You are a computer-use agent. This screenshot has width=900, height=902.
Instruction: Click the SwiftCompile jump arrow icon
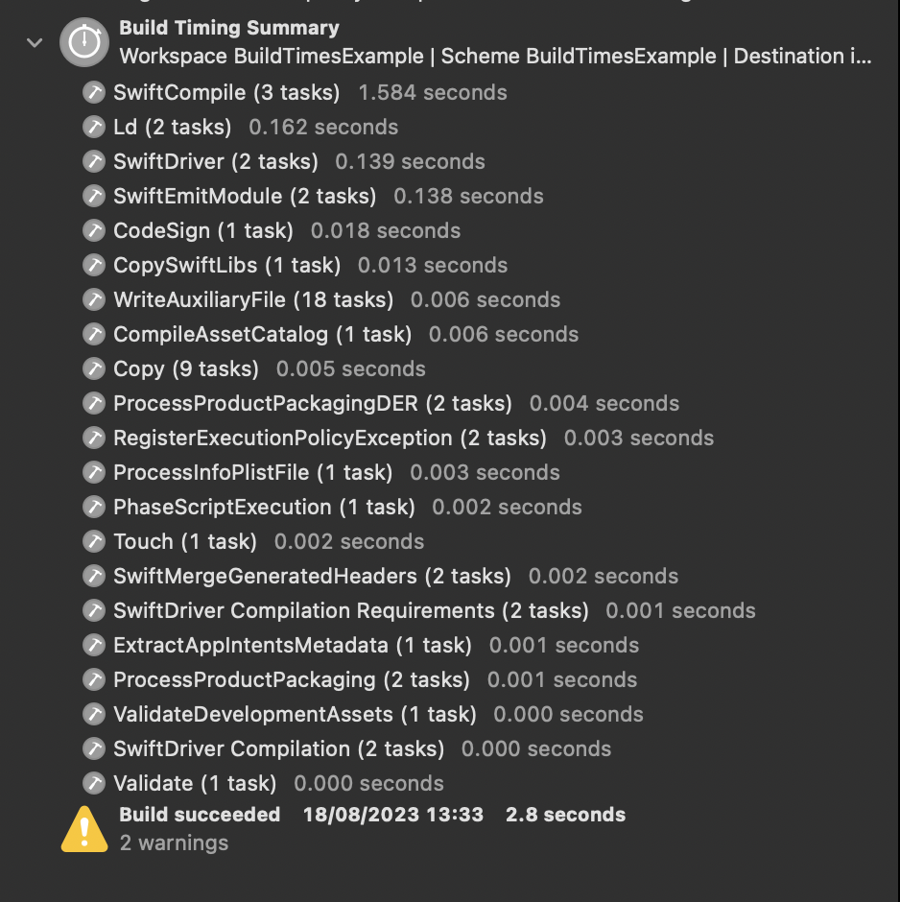pyautogui.click(x=93, y=92)
